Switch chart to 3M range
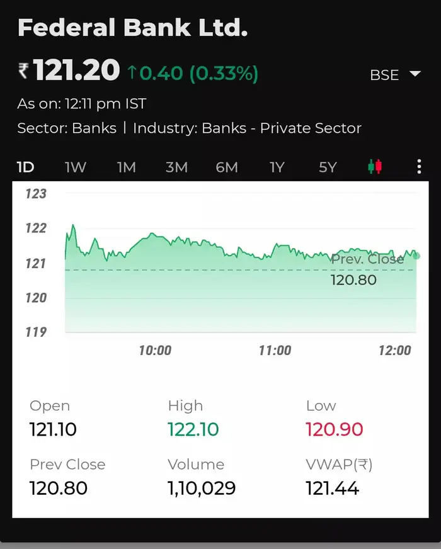 176,167
